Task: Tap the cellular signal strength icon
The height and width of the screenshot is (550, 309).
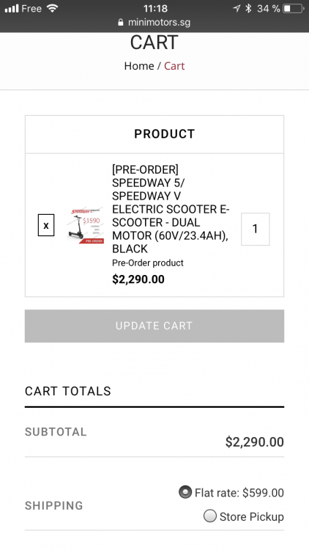Action: pyautogui.click(x=12, y=8)
